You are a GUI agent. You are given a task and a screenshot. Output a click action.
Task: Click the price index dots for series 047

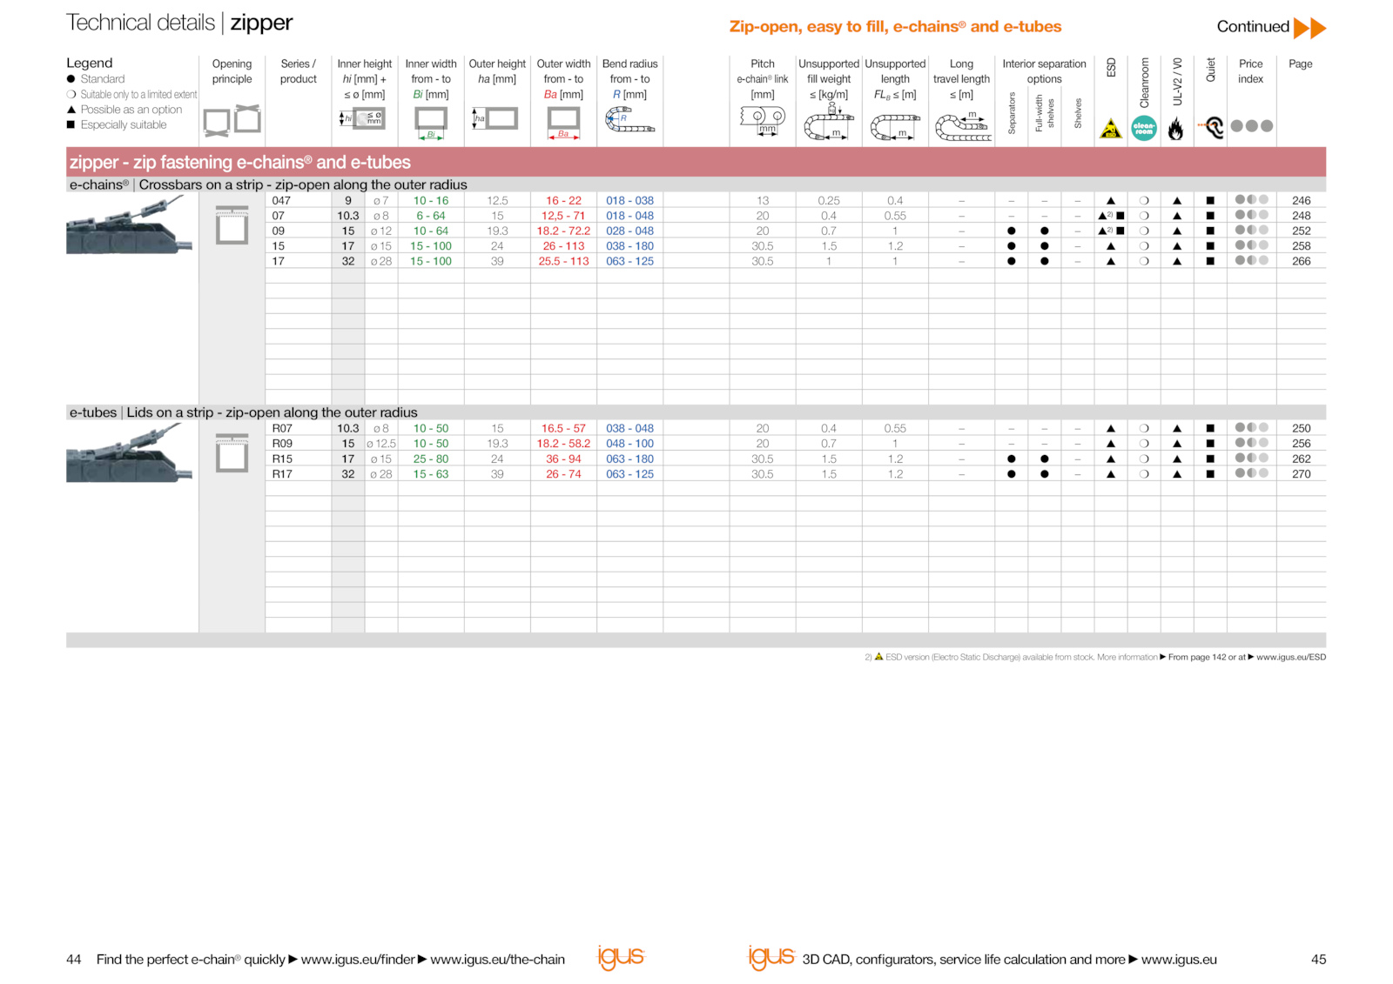(1252, 200)
